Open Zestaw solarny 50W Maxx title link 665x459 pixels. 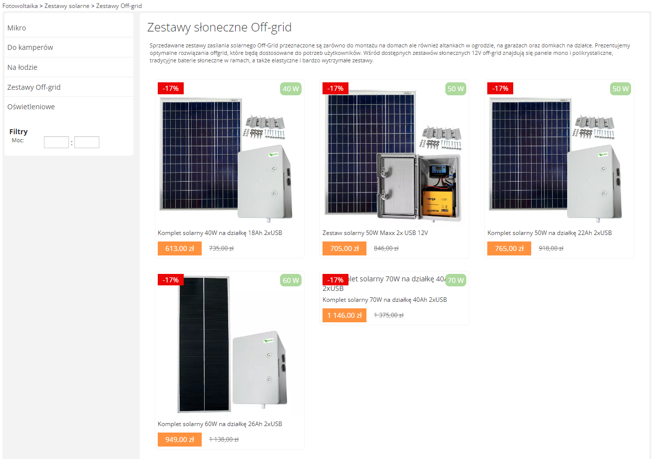coord(375,233)
